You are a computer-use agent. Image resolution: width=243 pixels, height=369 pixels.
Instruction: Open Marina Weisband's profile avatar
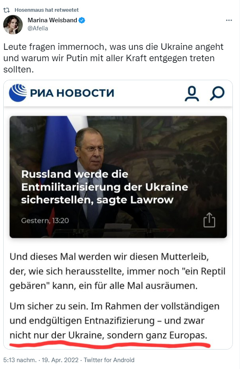[13, 24]
